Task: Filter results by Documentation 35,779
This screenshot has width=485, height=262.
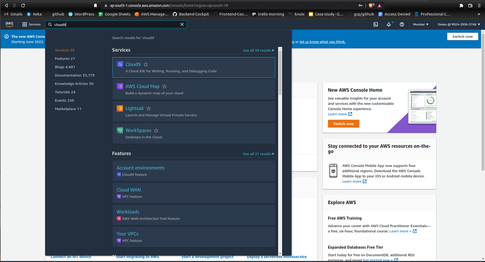Action: [75, 75]
